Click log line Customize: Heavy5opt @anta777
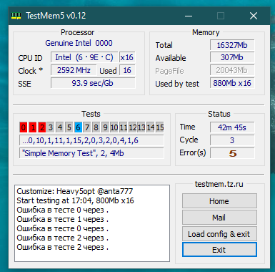275x272 pixels. [x=75, y=191]
